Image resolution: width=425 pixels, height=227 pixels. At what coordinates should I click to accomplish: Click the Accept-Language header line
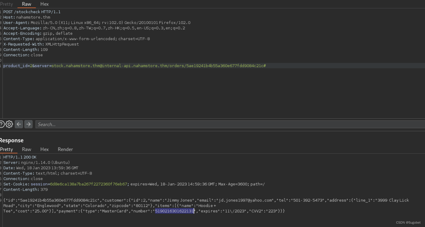(94, 28)
